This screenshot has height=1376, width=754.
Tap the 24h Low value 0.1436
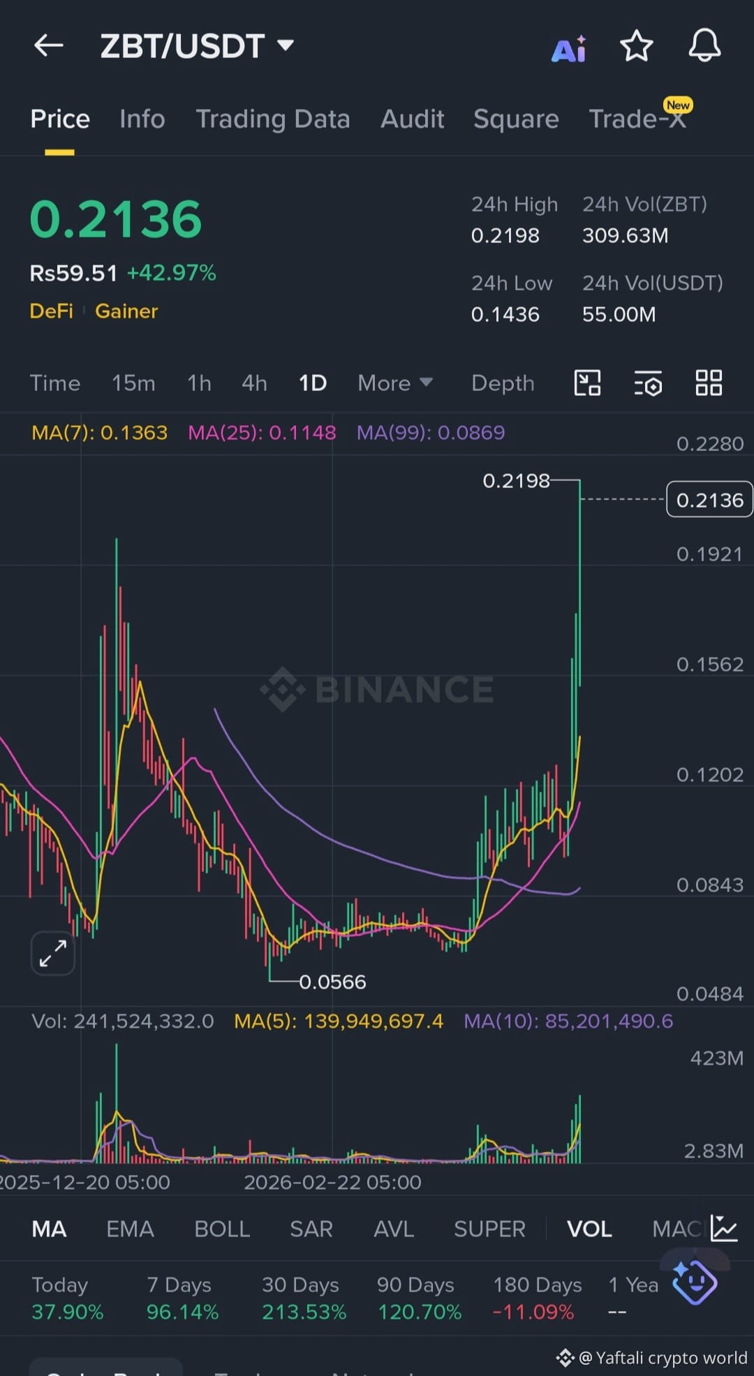coord(505,315)
